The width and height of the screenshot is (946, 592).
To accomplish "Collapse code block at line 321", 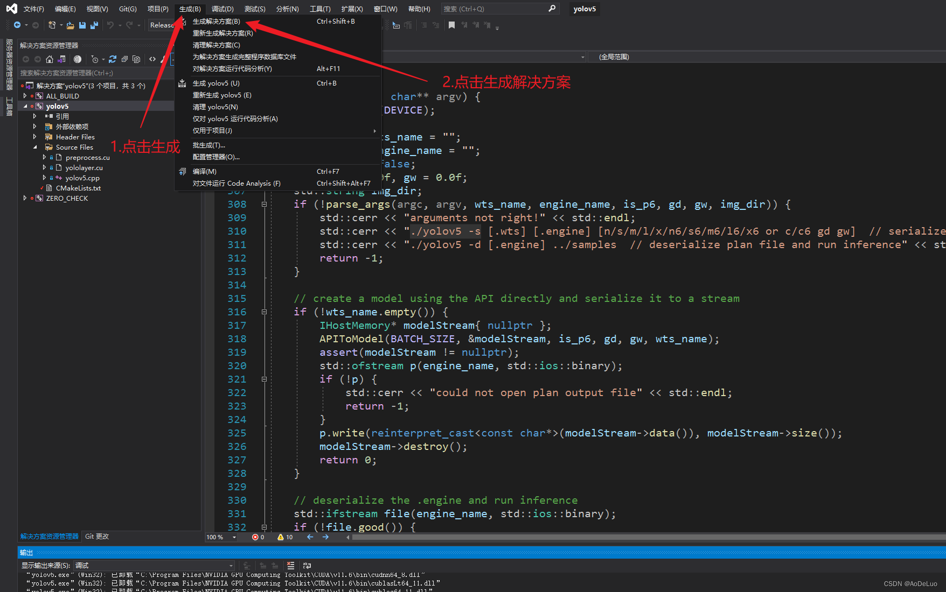I will 264,379.
